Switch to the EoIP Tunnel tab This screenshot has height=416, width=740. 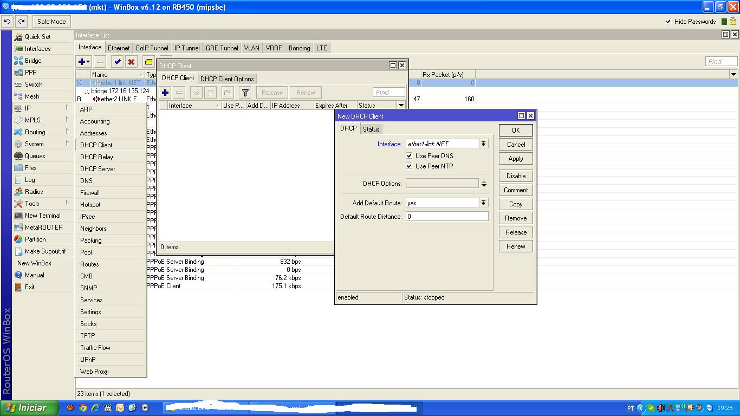tap(152, 48)
